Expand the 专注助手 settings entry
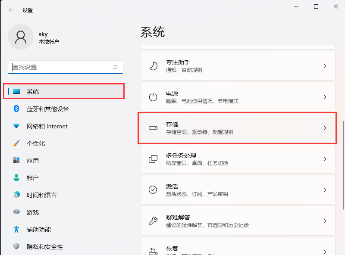This screenshot has height=255, width=345. point(325,65)
